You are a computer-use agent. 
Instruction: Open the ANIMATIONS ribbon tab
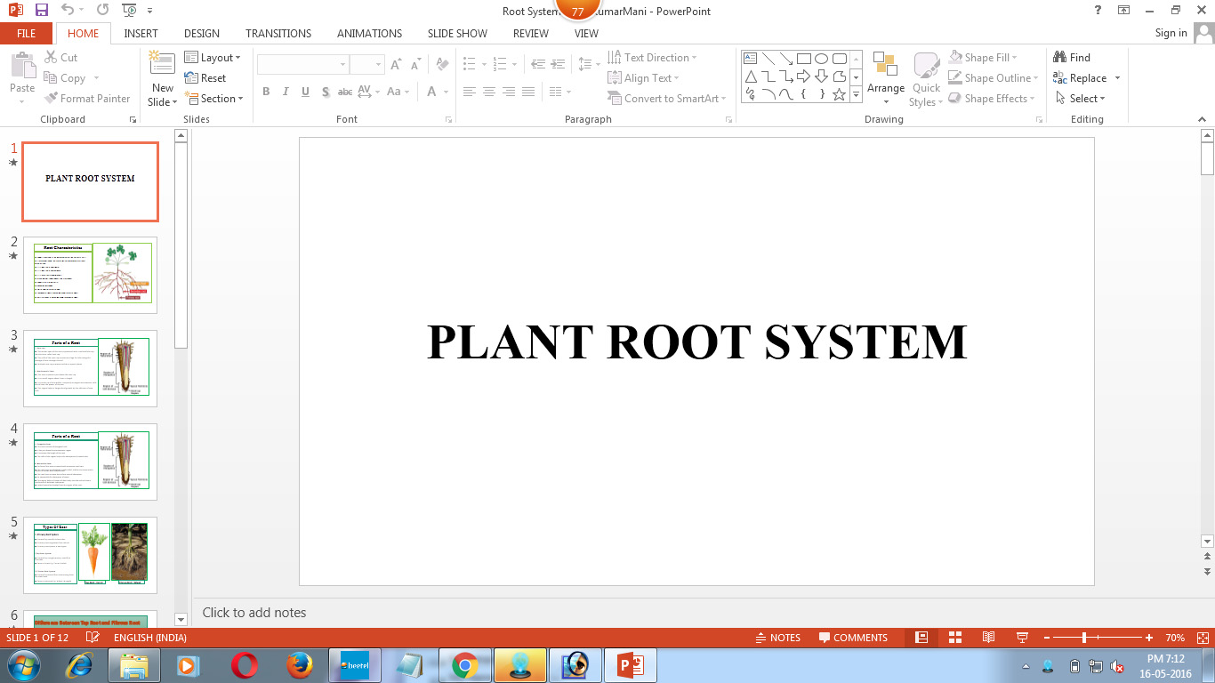coord(369,33)
